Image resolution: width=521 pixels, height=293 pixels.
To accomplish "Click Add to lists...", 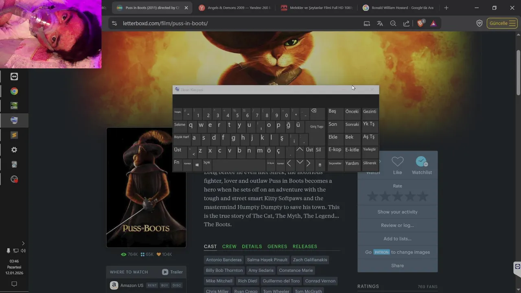I will pos(398,238).
